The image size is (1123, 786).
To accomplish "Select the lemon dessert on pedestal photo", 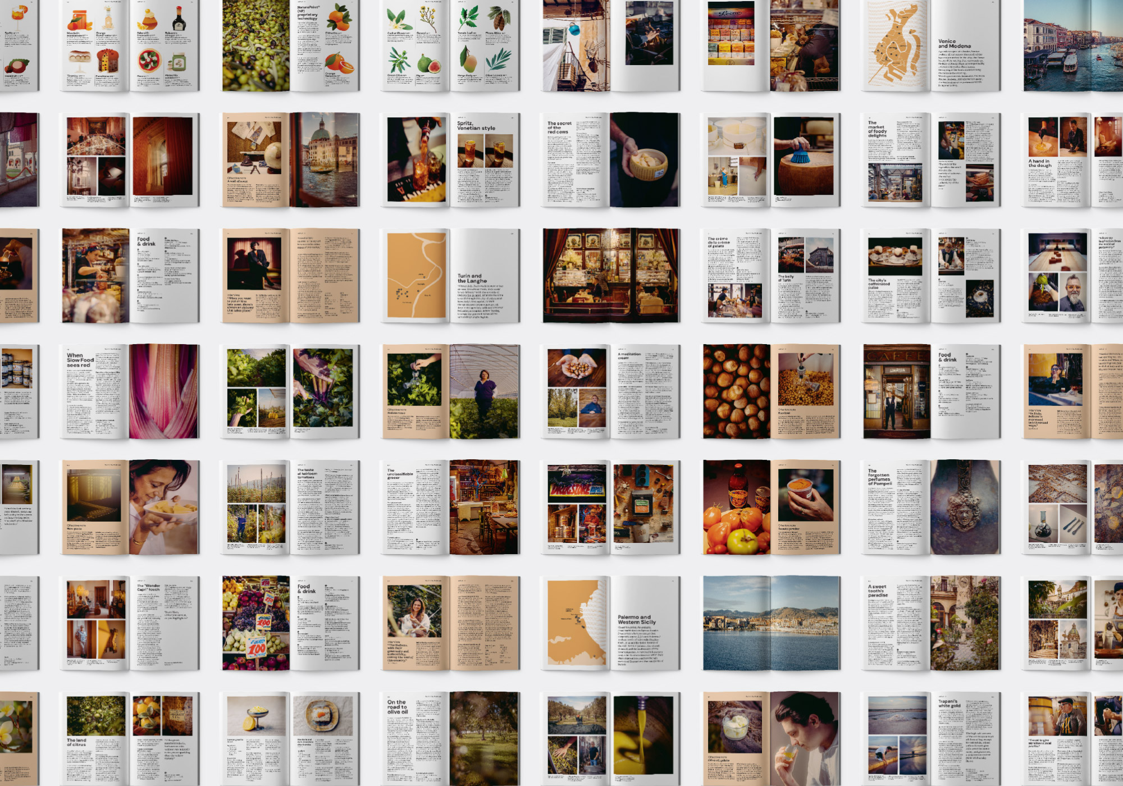I will pyautogui.click(x=255, y=716).
